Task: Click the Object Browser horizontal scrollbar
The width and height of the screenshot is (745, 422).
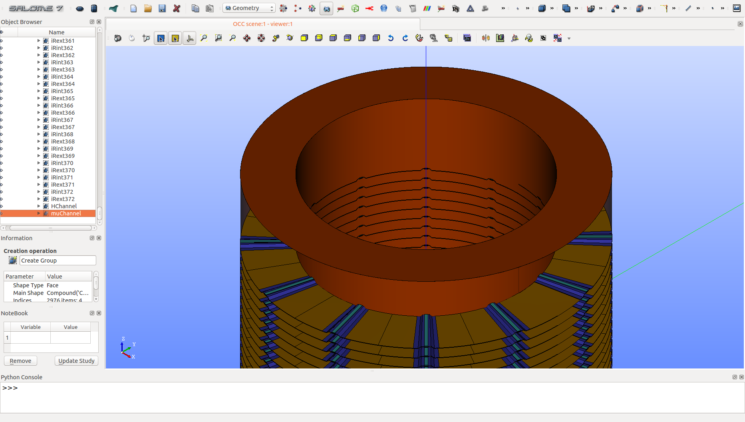Action: (x=50, y=228)
